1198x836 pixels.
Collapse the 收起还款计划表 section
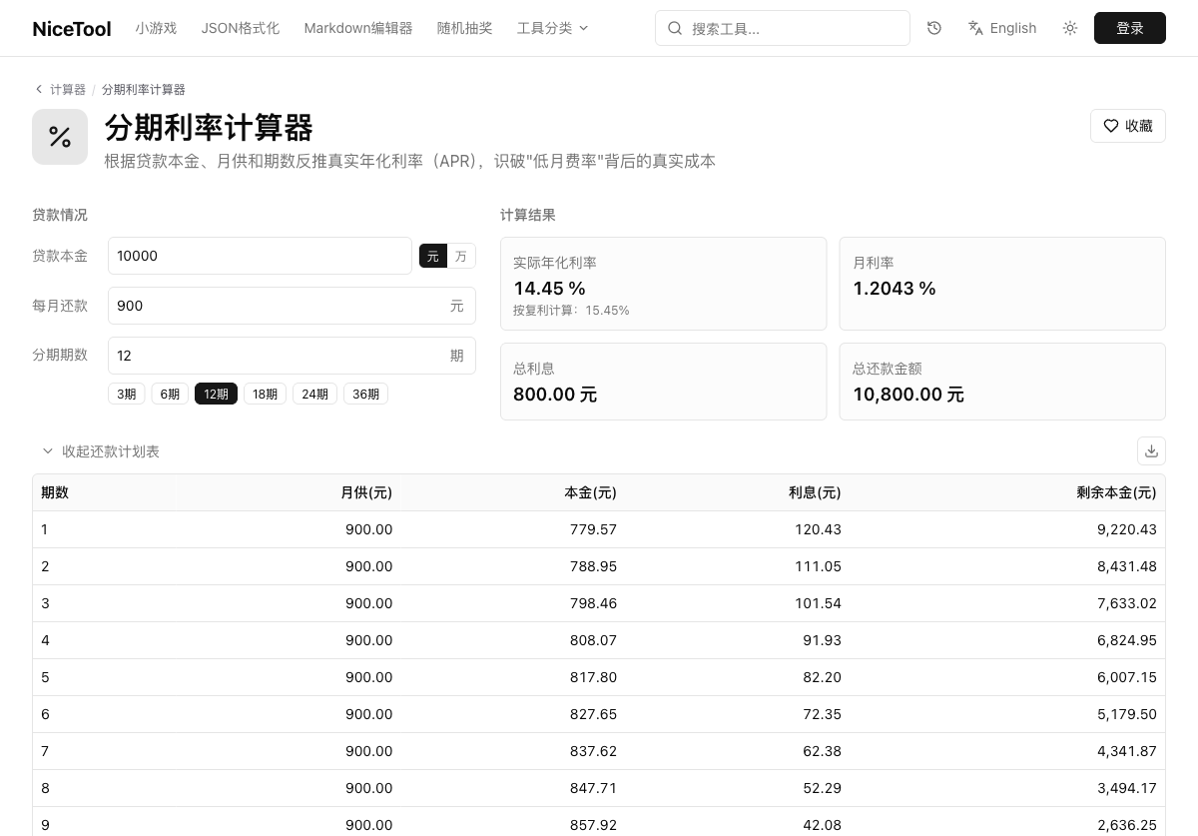tap(101, 451)
